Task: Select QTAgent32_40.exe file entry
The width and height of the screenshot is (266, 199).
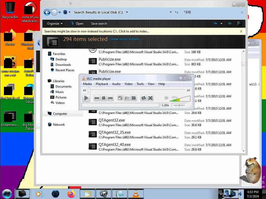Action: coord(164,147)
